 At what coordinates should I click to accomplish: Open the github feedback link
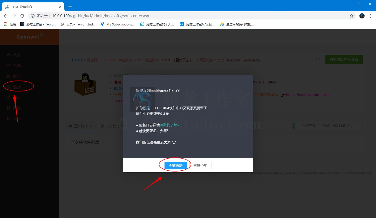tap(219, 60)
